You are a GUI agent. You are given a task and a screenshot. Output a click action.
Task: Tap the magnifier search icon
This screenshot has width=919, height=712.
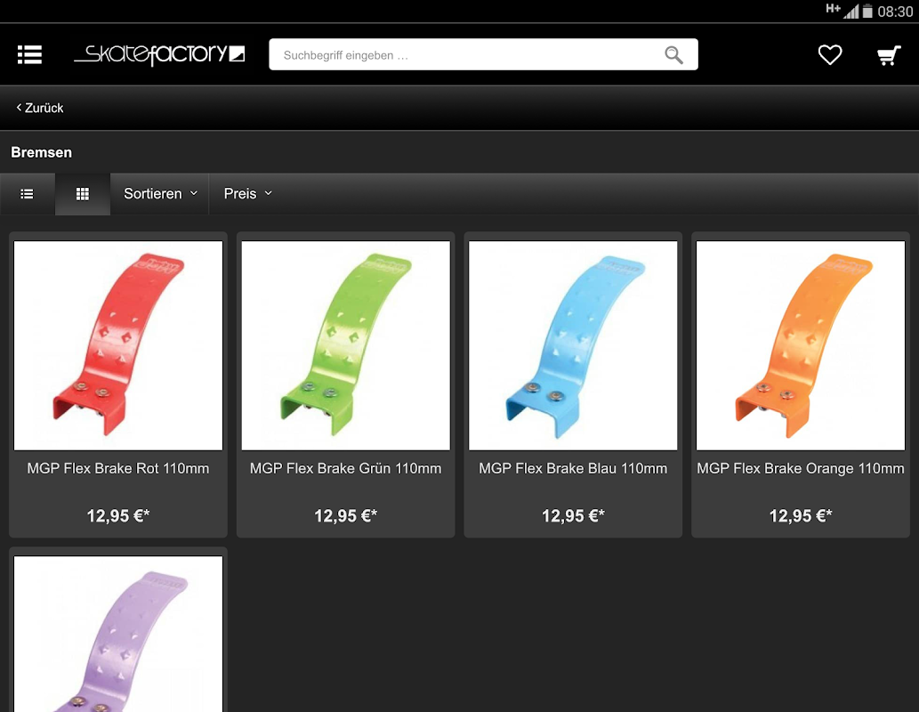pos(673,55)
